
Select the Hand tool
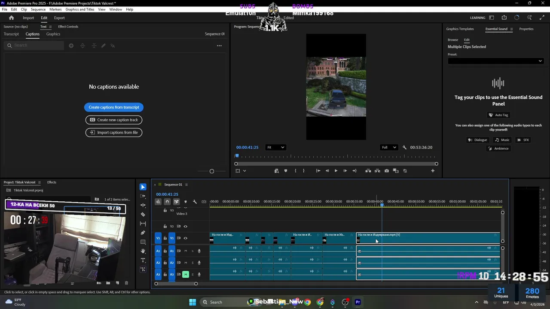[x=143, y=251]
